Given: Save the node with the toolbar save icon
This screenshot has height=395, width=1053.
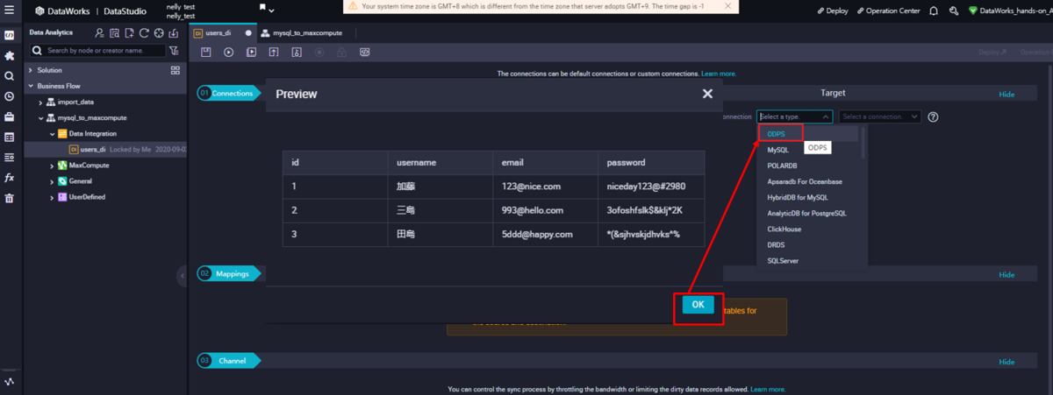Looking at the screenshot, I should 205,52.
